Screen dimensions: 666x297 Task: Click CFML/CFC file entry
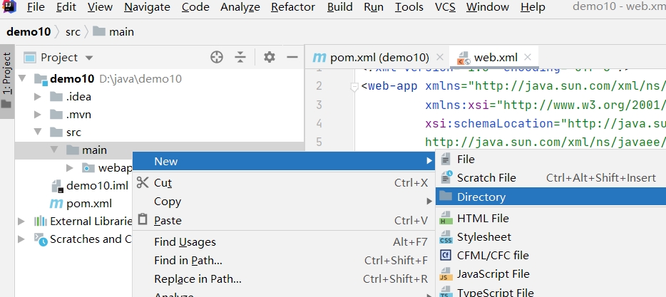(x=493, y=255)
